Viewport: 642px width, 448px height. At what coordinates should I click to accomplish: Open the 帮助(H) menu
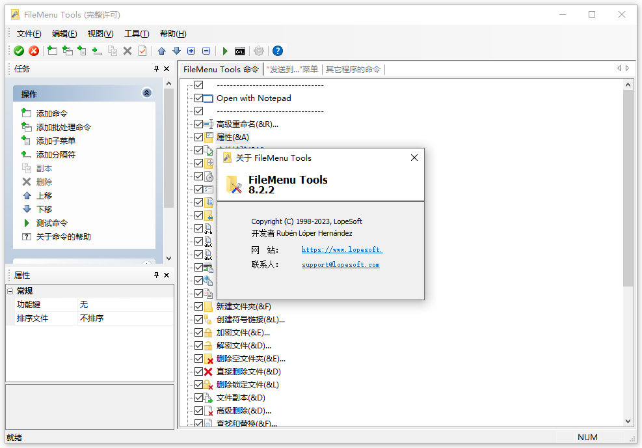(173, 34)
